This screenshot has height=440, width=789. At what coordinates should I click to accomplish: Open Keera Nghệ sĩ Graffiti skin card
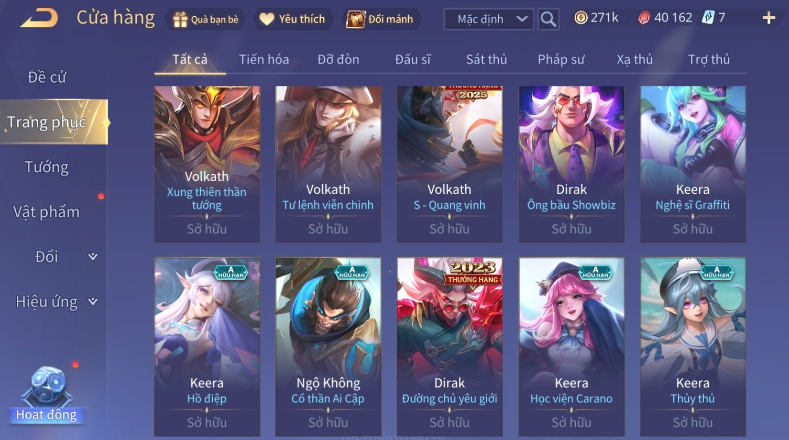[x=693, y=164]
